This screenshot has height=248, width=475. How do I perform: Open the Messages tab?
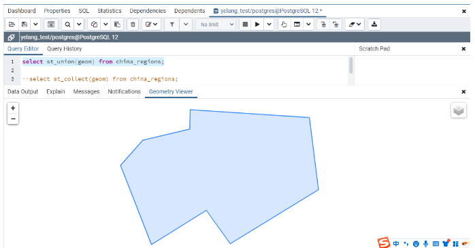(x=86, y=91)
